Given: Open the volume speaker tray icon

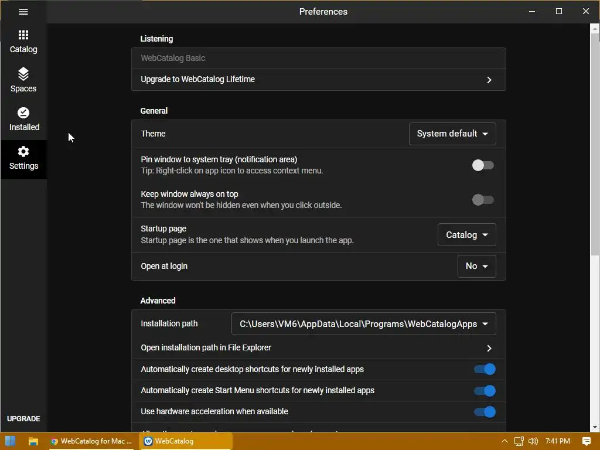Looking at the screenshot, I should (x=533, y=441).
